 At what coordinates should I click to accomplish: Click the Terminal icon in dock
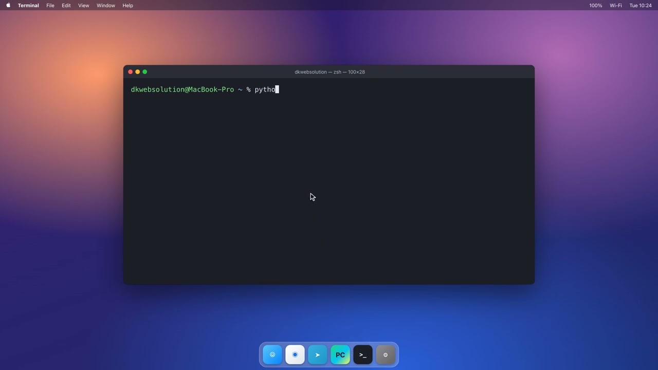[363, 355]
